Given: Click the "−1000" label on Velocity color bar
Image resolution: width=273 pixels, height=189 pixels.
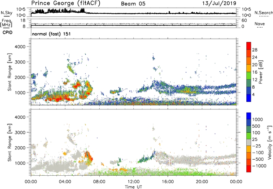Looking at the screenshot, I should (x=259, y=166).
